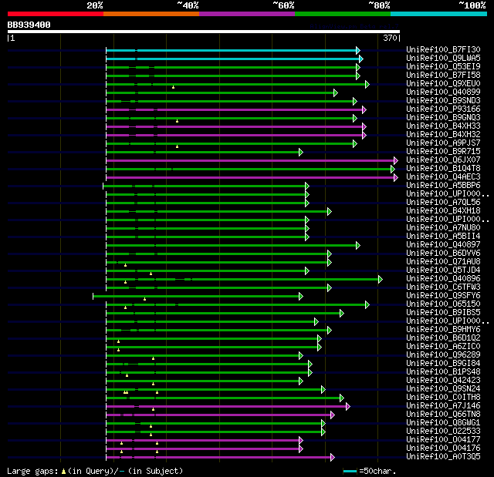Click the end arrowhead of the UniRef100_C0ITH8 alignment
The image size is (494, 477).
[342, 398]
